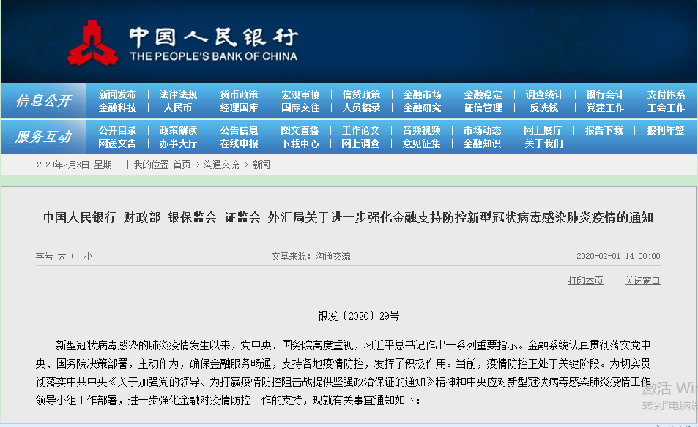The image size is (698, 427).
Task: Select 经理国库 menu item
Action: [x=239, y=108]
